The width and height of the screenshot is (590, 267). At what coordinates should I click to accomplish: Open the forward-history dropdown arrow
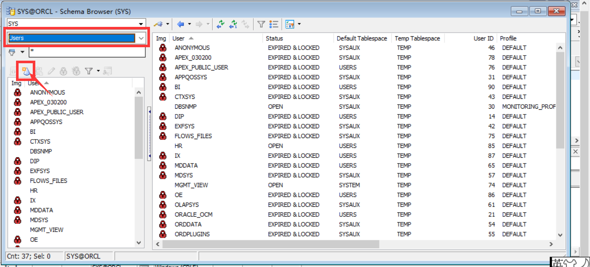pyautogui.click(x=208, y=24)
